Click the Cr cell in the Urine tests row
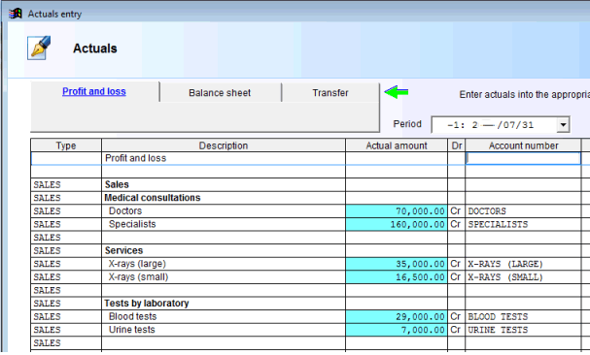Image resolution: width=590 pixels, height=355 pixels. point(457,330)
